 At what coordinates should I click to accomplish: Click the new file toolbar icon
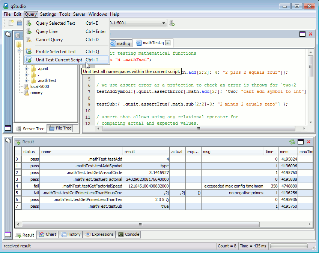click(11, 23)
